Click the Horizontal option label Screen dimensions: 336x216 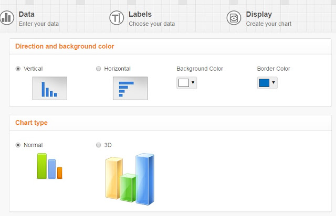[x=117, y=69]
